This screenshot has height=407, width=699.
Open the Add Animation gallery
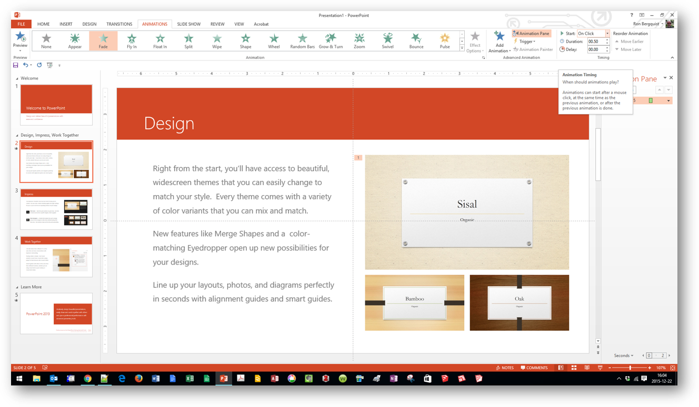pos(499,42)
